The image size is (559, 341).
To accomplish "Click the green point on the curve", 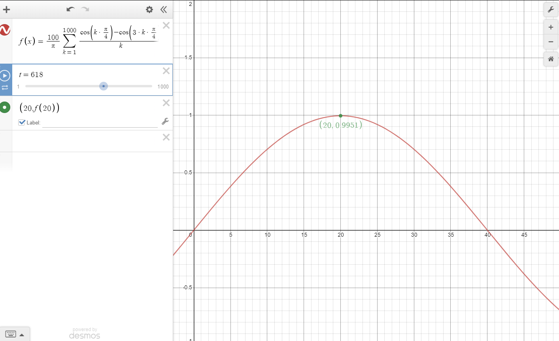I will (x=340, y=116).
